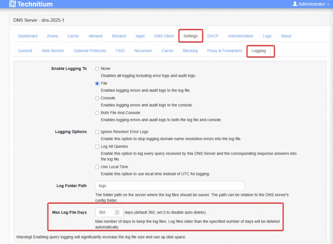The width and height of the screenshot is (333, 244).
Task: Click the Log Folder Path input field
Action: click(x=169, y=186)
